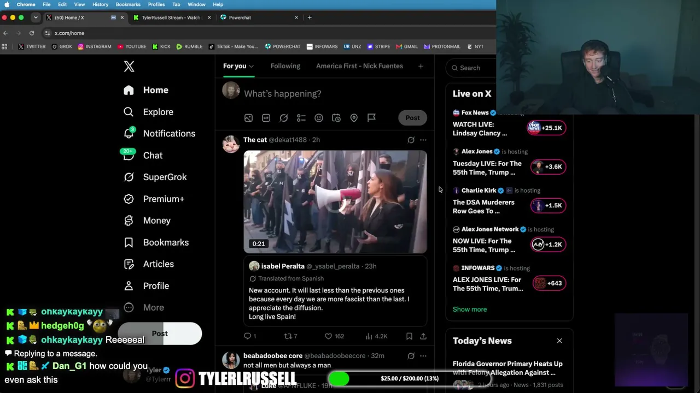Open more options on The cat's post
The width and height of the screenshot is (700, 393).
click(423, 140)
